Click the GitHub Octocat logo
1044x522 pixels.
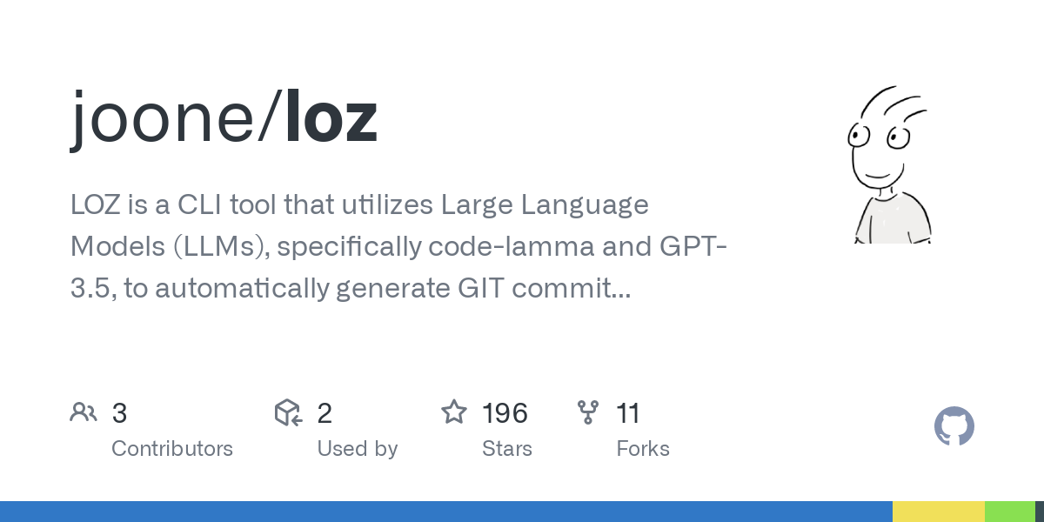click(x=954, y=426)
